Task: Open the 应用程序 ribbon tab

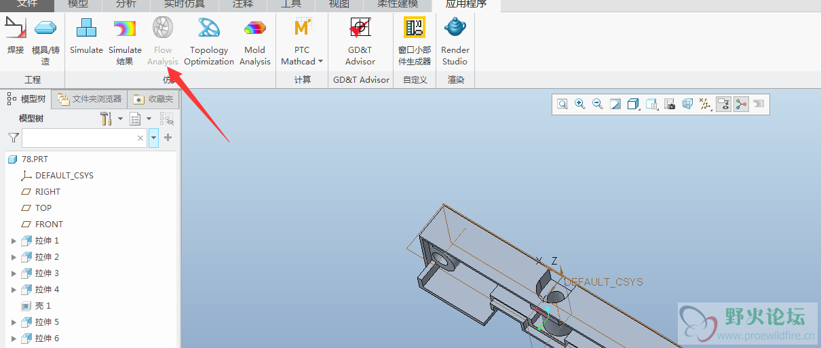Action: (x=466, y=5)
